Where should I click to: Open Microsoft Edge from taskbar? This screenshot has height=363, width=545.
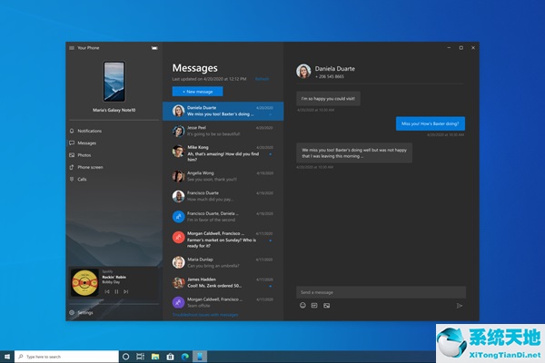pyautogui.click(x=185, y=357)
